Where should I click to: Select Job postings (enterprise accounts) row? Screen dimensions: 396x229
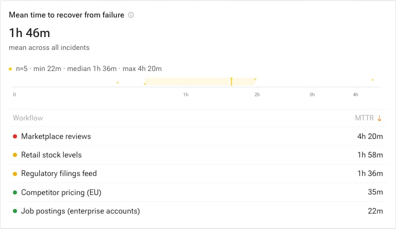pos(198,211)
